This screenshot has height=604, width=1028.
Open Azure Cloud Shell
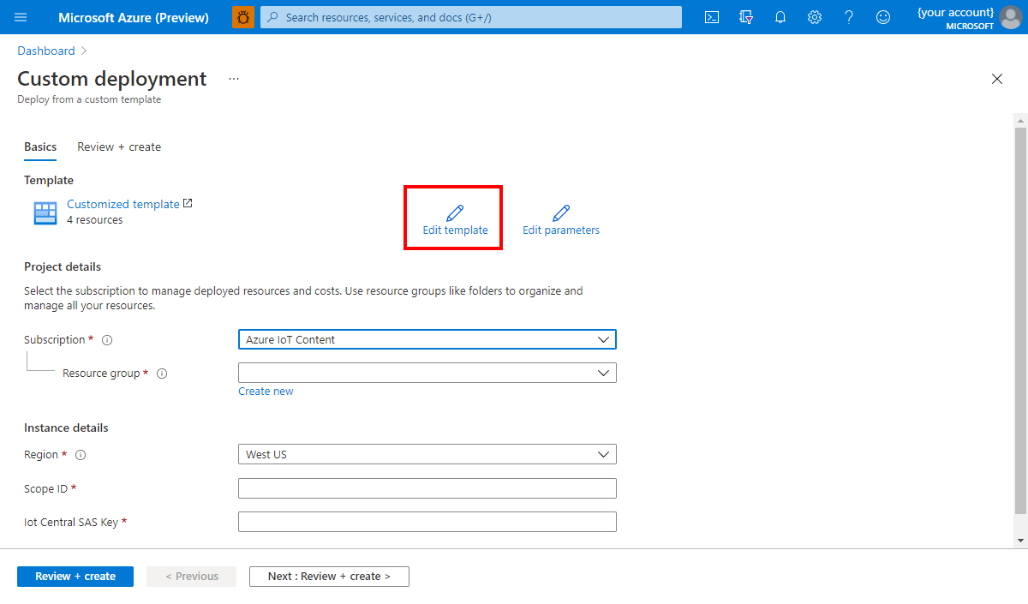tap(711, 16)
